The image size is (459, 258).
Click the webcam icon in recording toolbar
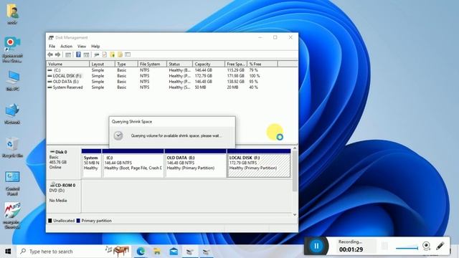(x=426, y=246)
